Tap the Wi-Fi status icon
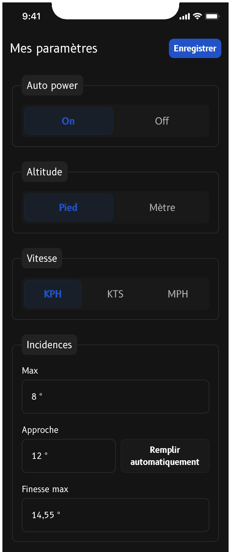 click(198, 16)
